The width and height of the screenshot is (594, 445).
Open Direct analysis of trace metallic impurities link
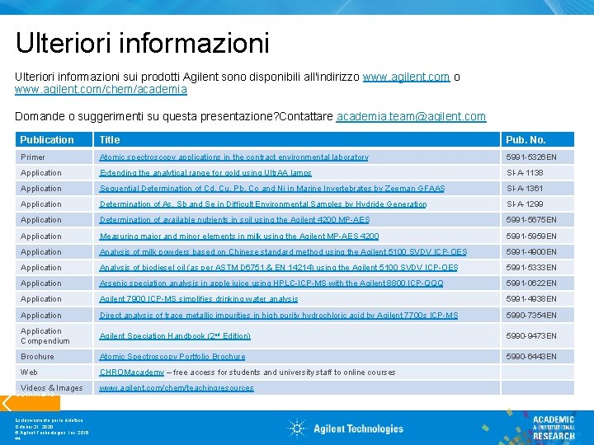click(x=279, y=315)
